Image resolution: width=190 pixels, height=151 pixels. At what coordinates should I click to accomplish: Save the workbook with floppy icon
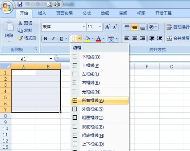[x=20, y=4]
